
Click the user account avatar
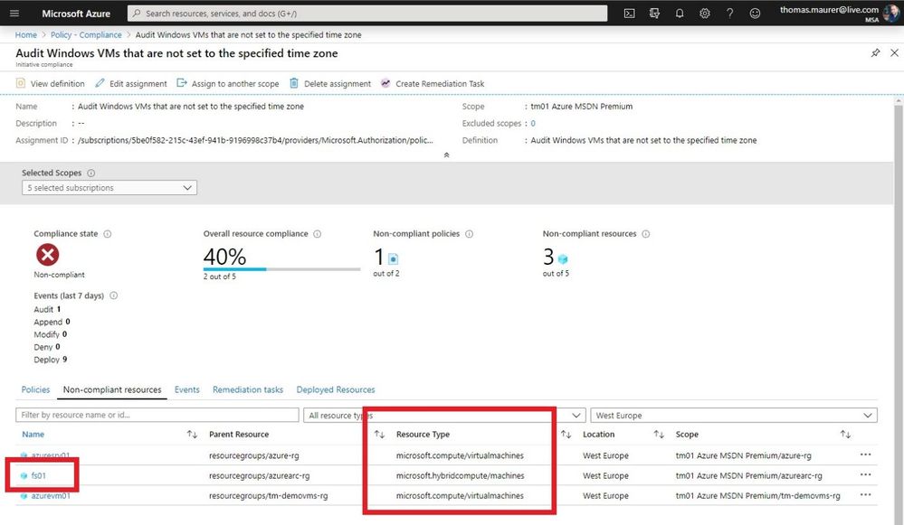[891, 13]
